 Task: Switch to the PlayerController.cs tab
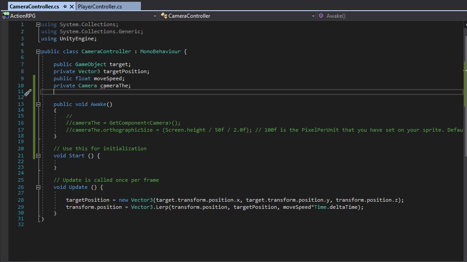(x=100, y=6)
